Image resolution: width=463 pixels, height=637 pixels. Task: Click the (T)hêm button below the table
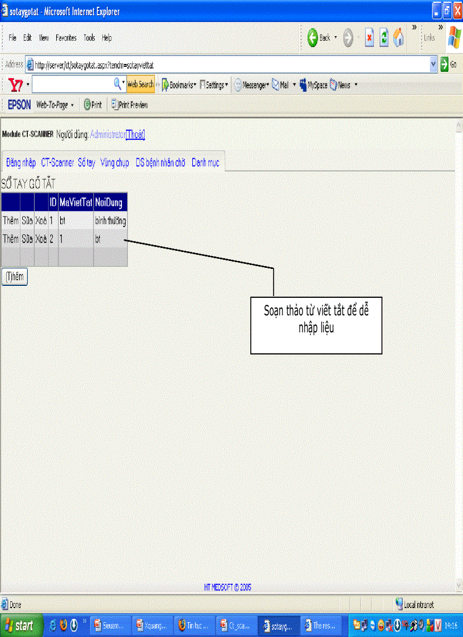pyautogui.click(x=14, y=277)
